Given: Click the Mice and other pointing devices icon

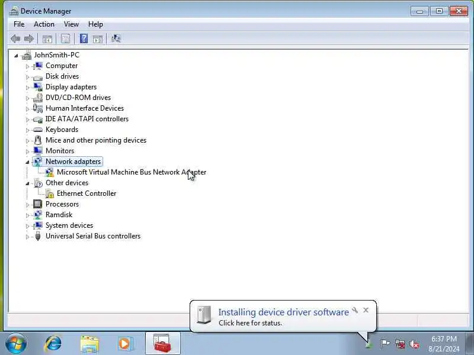Looking at the screenshot, I should point(38,140).
